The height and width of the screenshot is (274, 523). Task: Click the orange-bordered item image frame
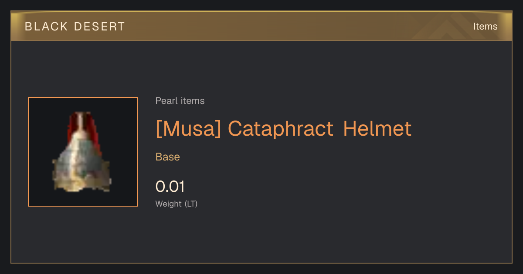(83, 152)
